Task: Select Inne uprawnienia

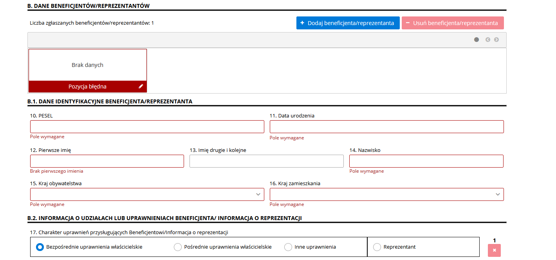Action: (x=288, y=247)
